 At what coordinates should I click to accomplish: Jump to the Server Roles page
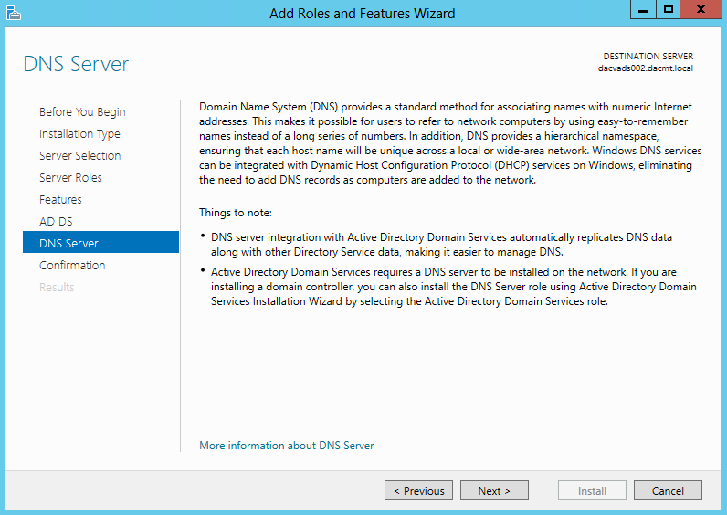(70, 177)
